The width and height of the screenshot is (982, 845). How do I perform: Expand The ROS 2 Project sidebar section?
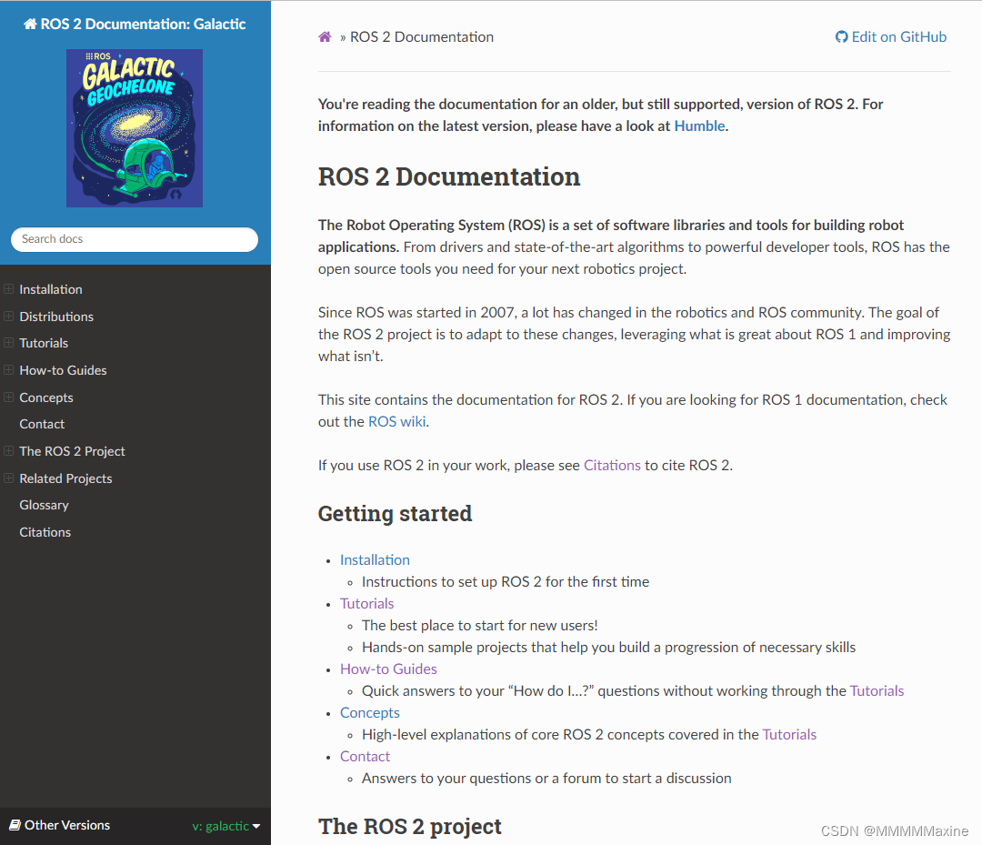[x=9, y=451]
